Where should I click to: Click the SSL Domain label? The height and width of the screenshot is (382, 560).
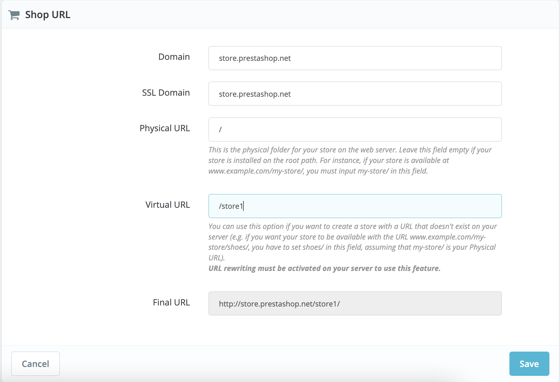click(x=166, y=93)
